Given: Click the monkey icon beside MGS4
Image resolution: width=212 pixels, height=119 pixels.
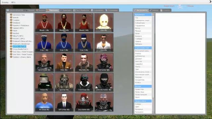Looking at the screenshot, I should click(x=11, y=30).
